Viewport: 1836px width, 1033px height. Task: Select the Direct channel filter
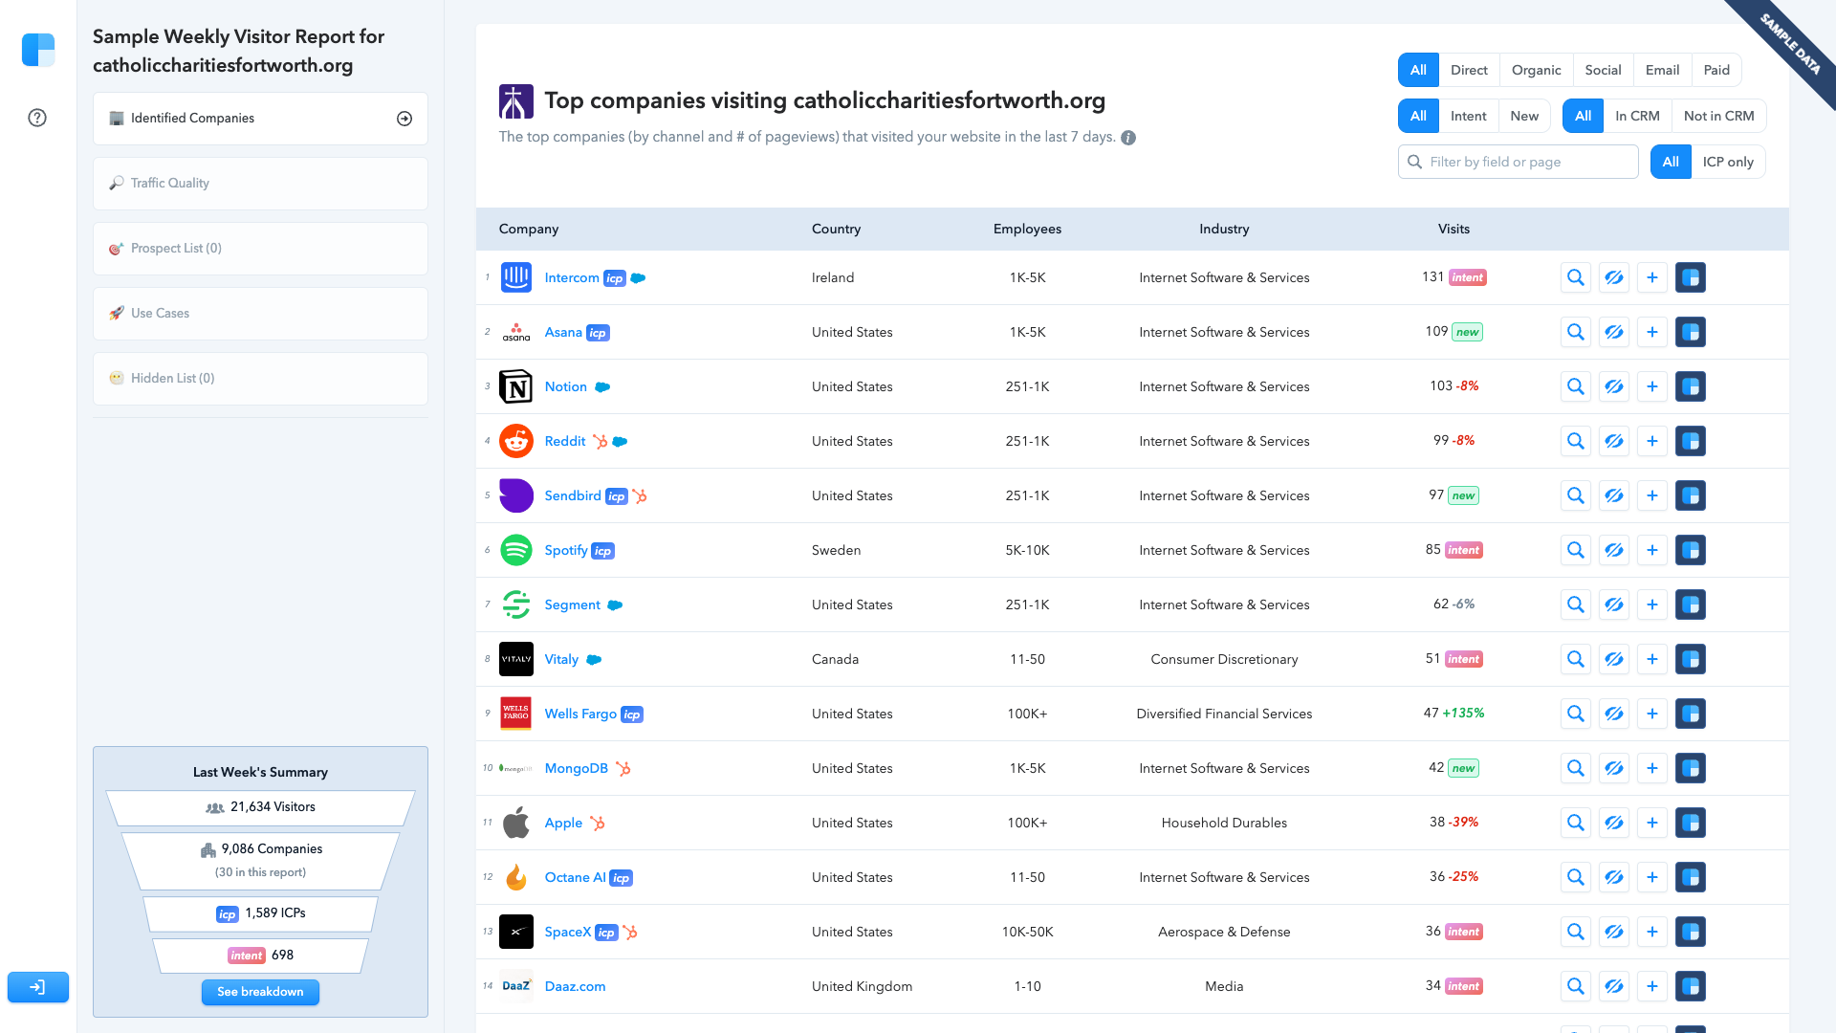[x=1469, y=70]
